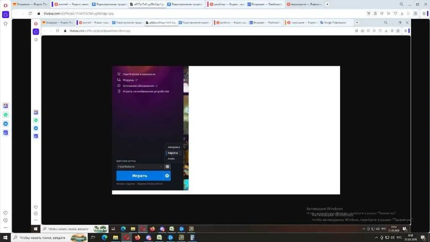Open the Opera main menu logo
This screenshot has width=430, height=242.
6,5
